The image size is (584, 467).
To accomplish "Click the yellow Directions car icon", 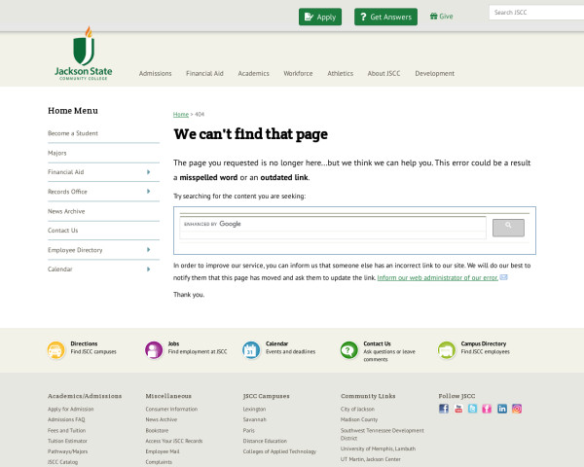I will (56, 350).
